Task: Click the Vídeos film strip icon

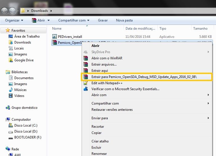Action: click(11, 96)
